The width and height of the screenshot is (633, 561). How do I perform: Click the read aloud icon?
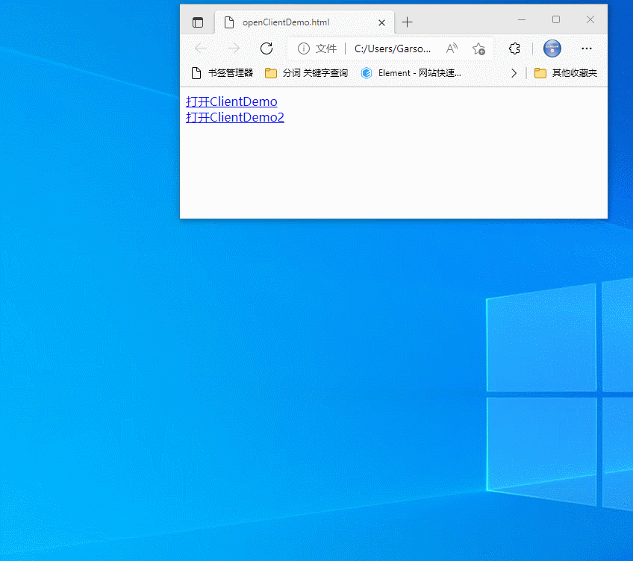pos(452,48)
